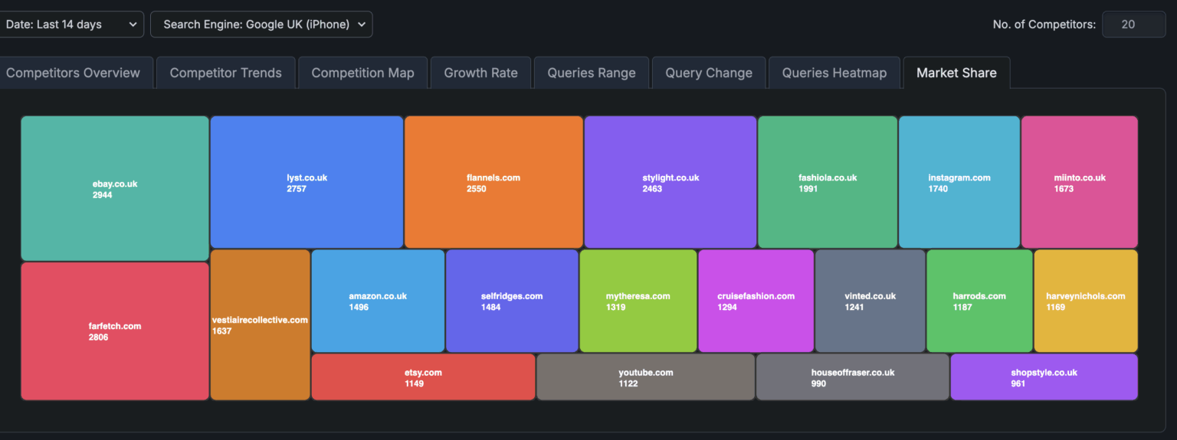Click the teal ebay.co.uk treemap block

click(115, 188)
